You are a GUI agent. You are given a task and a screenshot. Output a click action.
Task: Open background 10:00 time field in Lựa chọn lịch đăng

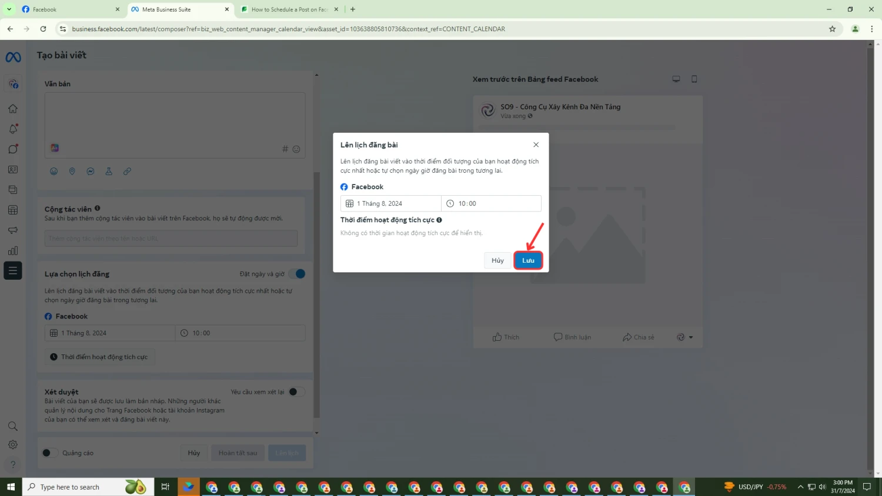[240, 333]
